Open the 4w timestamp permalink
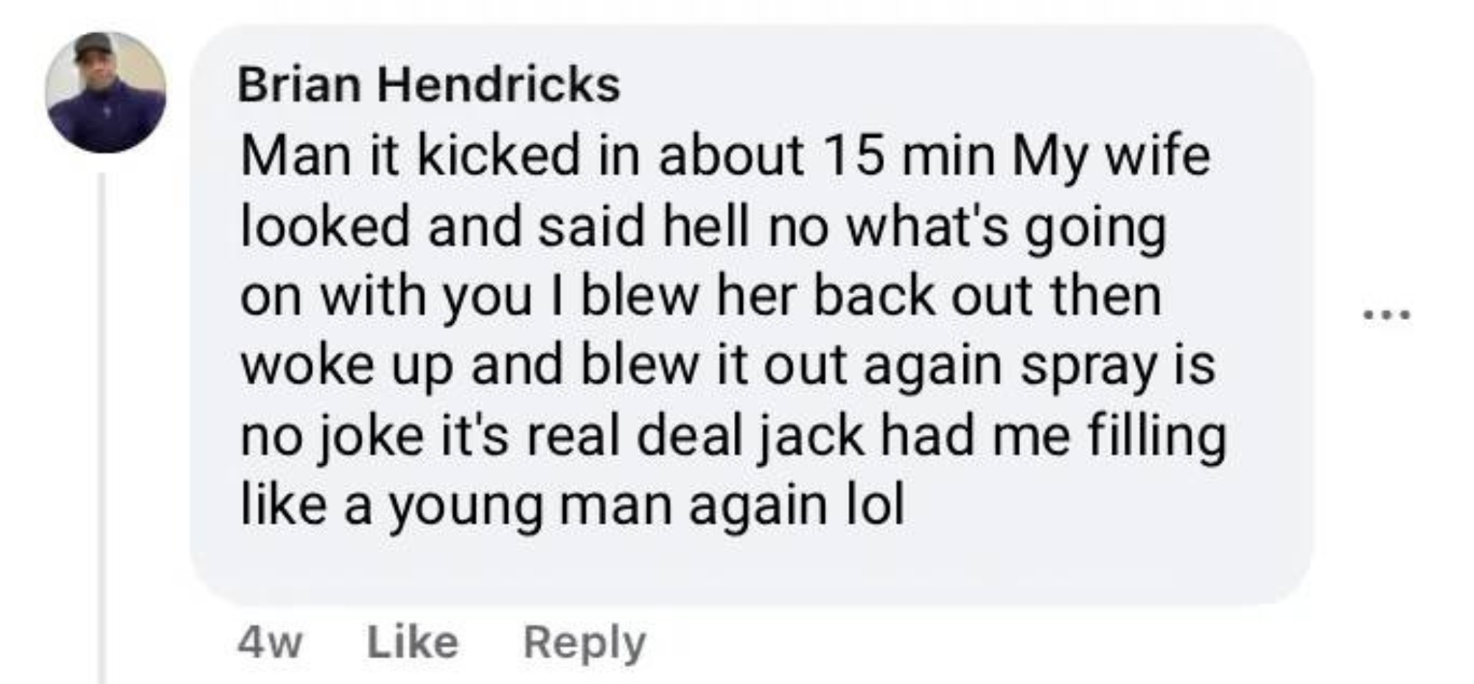 coord(270,643)
